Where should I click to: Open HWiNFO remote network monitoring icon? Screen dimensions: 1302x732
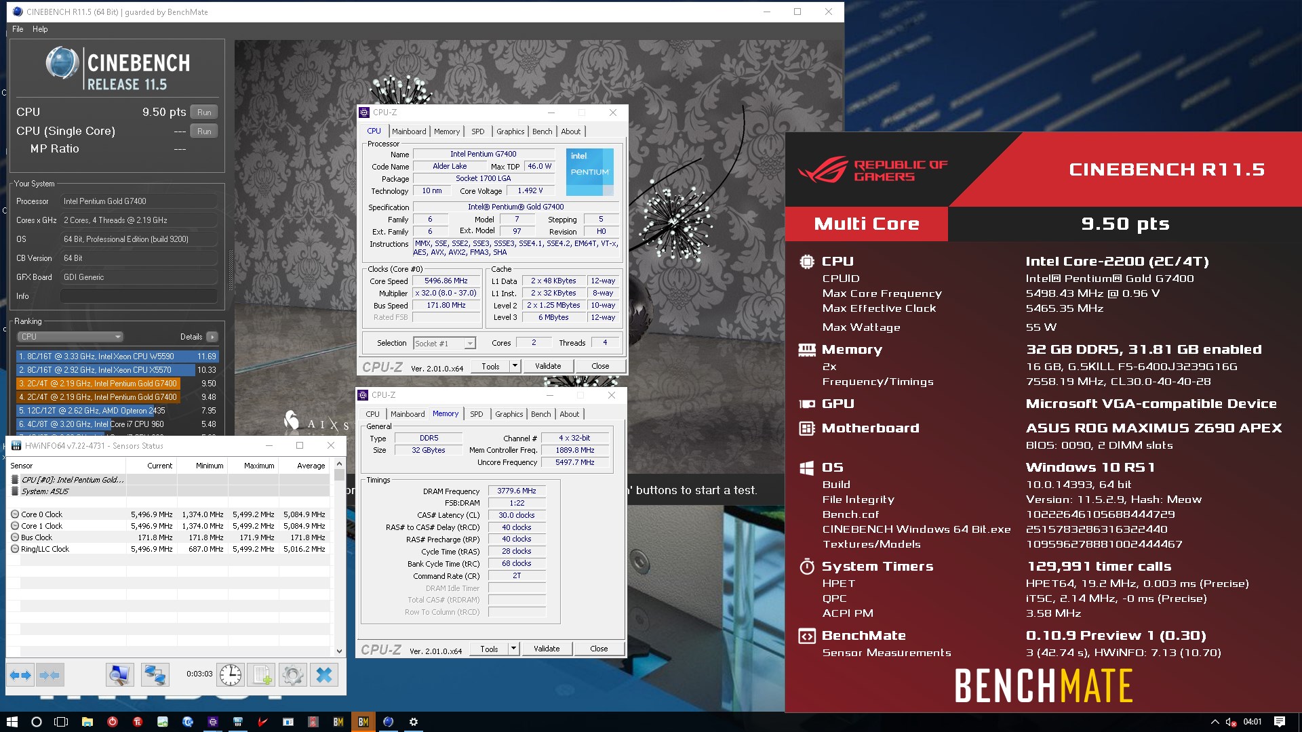click(155, 675)
